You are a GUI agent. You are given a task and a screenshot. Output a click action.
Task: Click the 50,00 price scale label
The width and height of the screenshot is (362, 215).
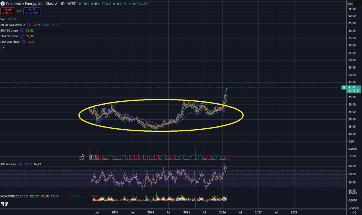[x=351, y=75]
